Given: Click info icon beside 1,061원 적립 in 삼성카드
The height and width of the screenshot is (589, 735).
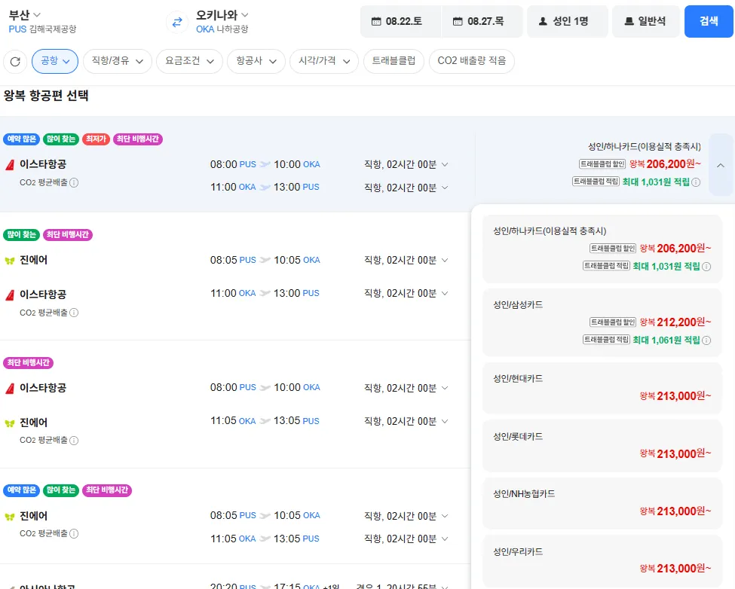Looking at the screenshot, I should (x=706, y=340).
